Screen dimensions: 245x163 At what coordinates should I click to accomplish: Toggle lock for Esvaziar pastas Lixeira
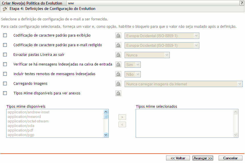click(118, 55)
